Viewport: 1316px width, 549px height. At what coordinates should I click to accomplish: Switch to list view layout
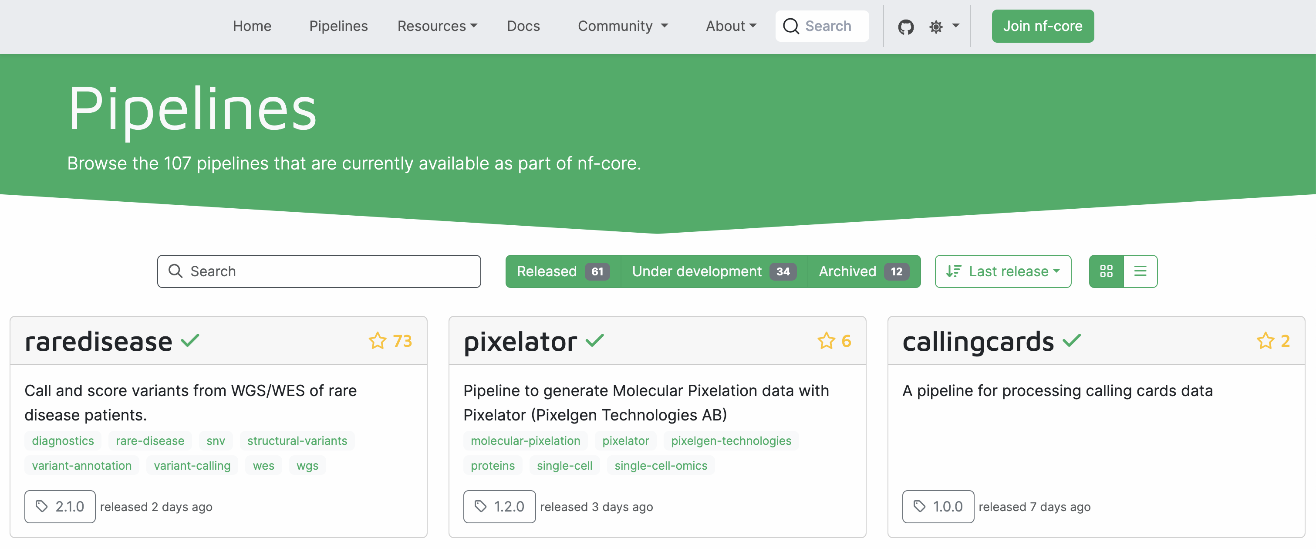(1140, 271)
